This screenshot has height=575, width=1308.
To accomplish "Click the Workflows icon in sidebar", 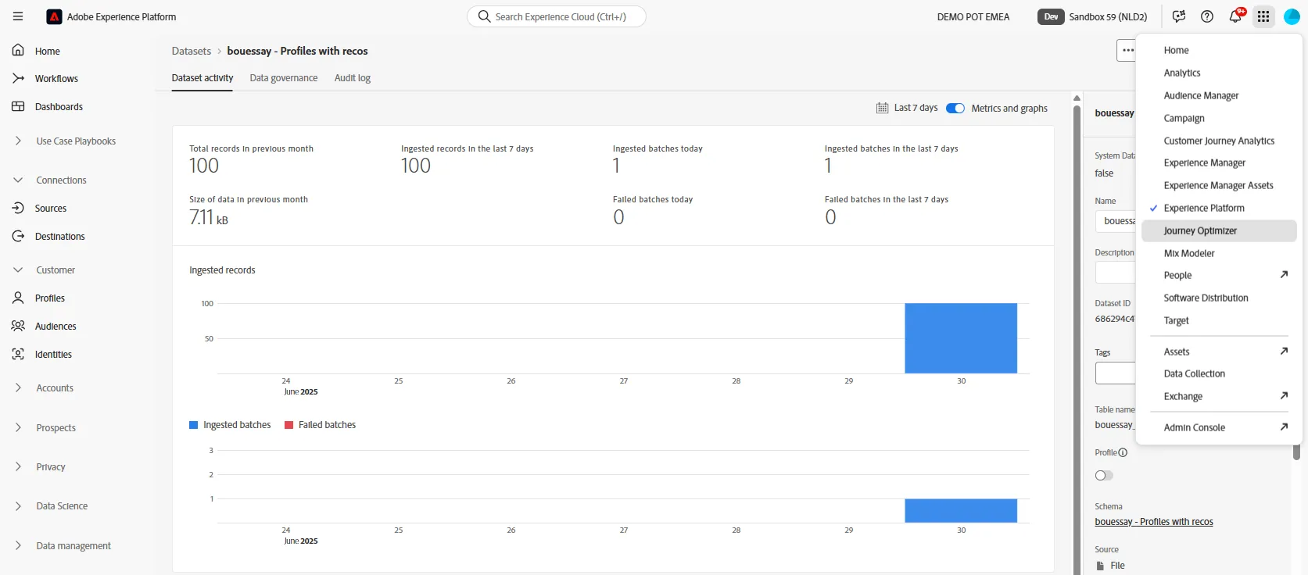I will [18, 78].
